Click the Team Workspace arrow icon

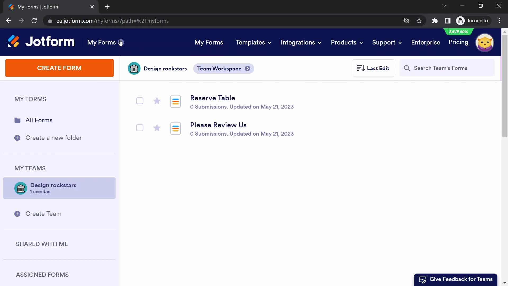point(247,69)
